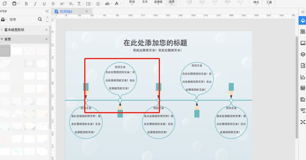Open the paste options dropdown arrow
Screen dimensions: 306x160
pyautogui.click(x=18, y=3)
